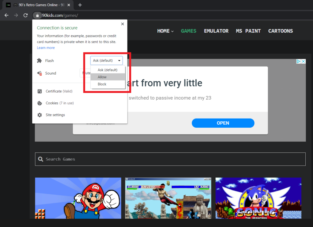
Task: Open the GAMES nav item
Action: (188, 31)
